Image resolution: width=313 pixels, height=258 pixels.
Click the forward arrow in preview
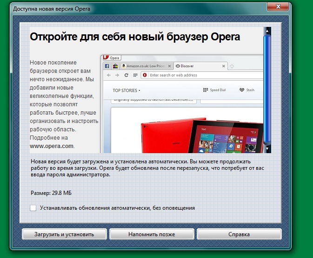coord(117,75)
